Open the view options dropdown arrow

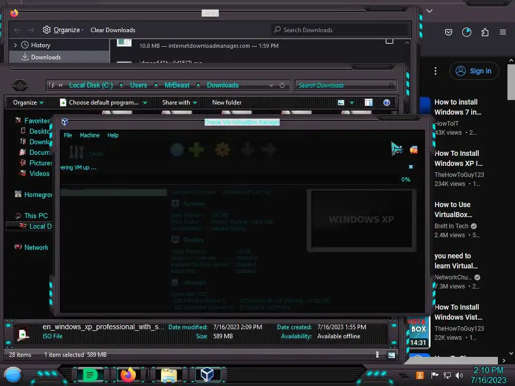click(352, 103)
